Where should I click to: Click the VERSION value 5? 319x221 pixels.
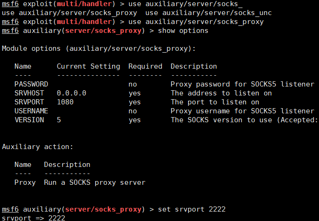(x=59, y=120)
